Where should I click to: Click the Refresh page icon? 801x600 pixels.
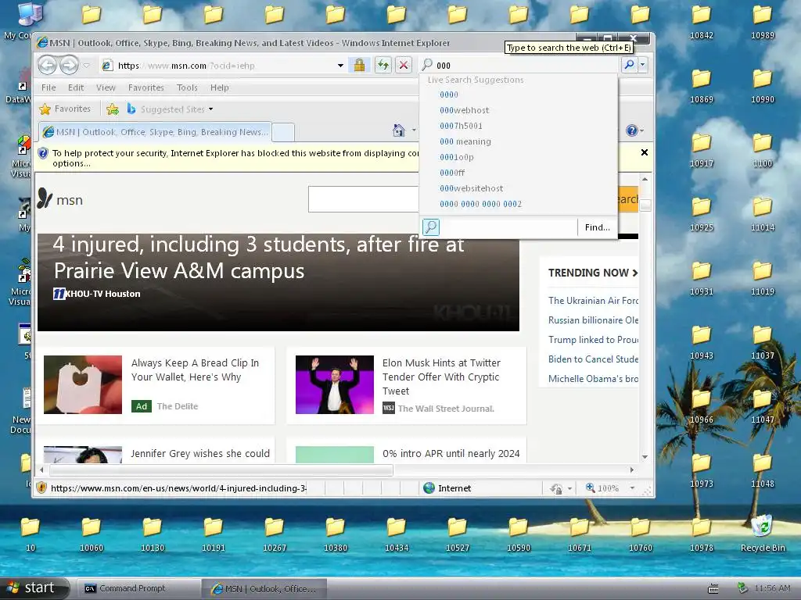[x=383, y=65]
